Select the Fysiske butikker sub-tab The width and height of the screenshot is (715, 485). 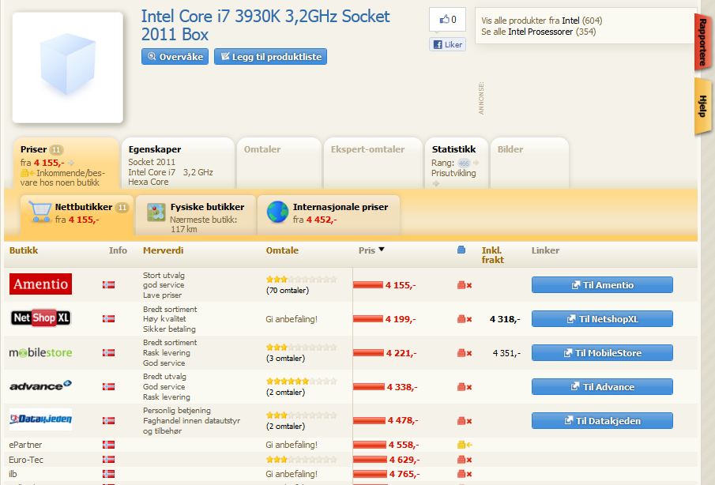tap(196, 214)
